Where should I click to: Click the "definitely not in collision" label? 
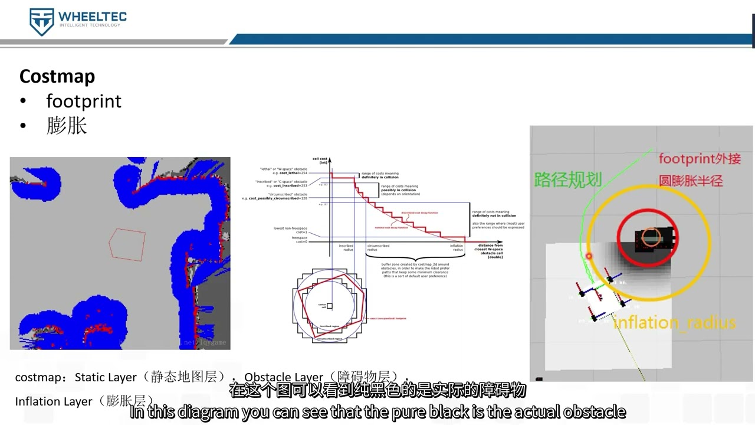[494, 215]
